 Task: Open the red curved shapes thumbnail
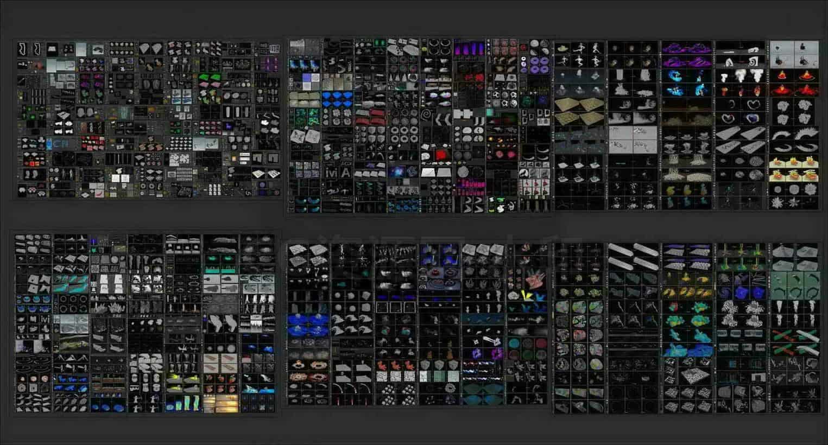(x=370, y=118)
